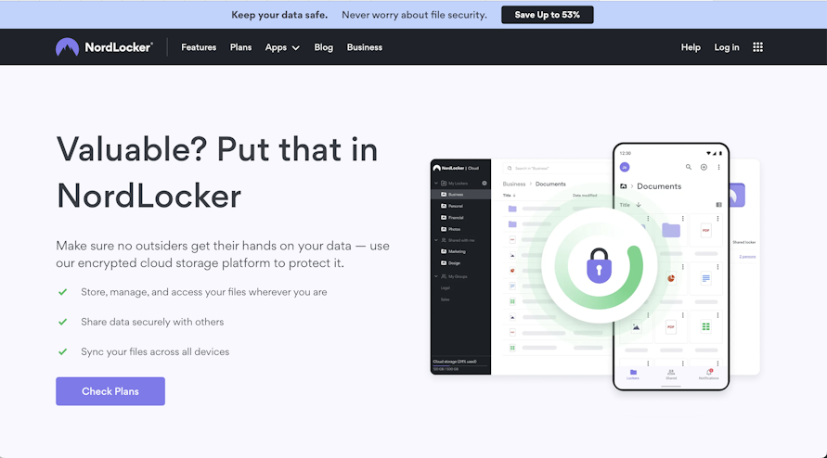Tap the add circle-plus icon on the phone
This screenshot has height=458, width=827.
coord(704,167)
